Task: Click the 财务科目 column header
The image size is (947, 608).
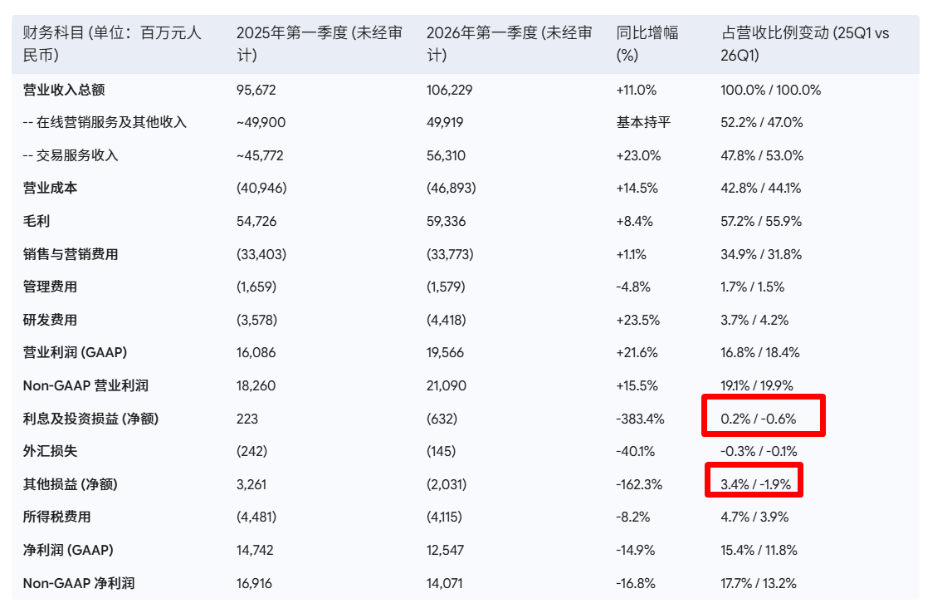Action: pyautogui.click(x=112, y=43)
